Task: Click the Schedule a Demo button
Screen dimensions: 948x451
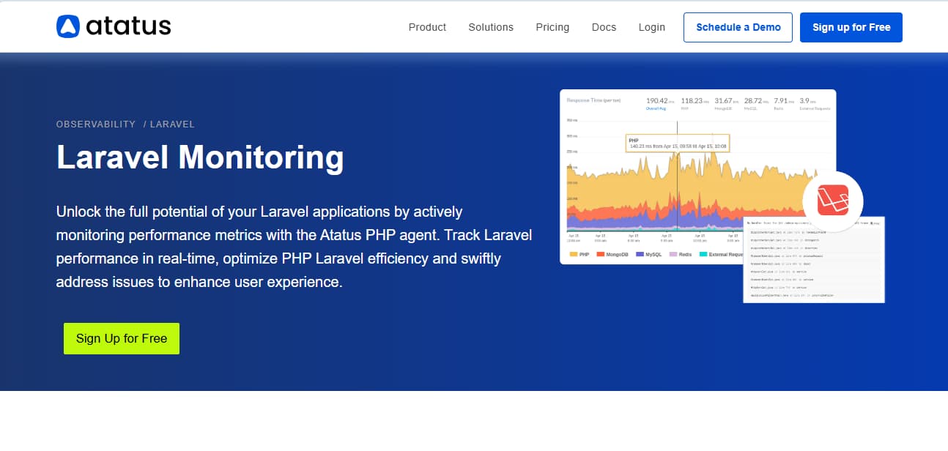Action: (738, 27)
